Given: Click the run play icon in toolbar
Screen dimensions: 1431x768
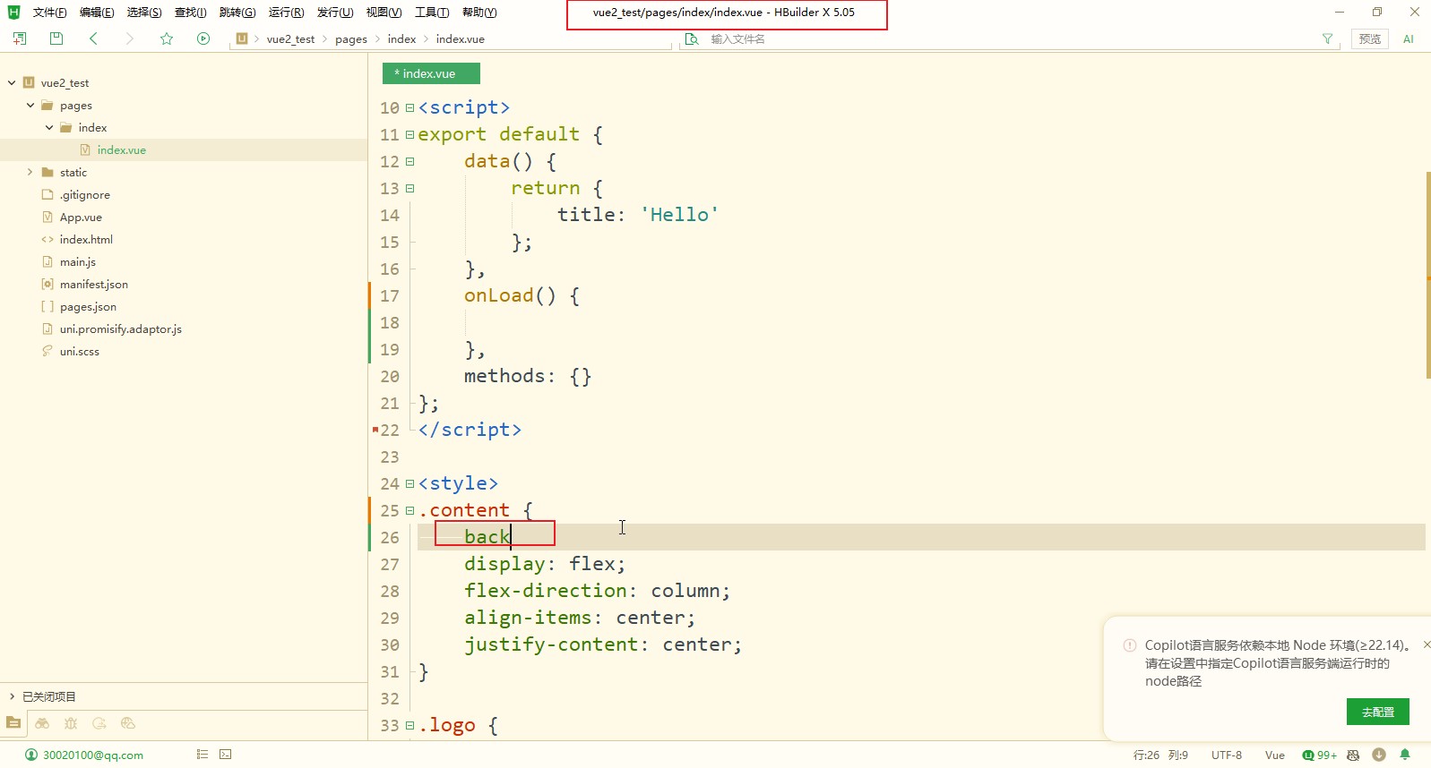Looking at the screenshot, I should 203,38.
